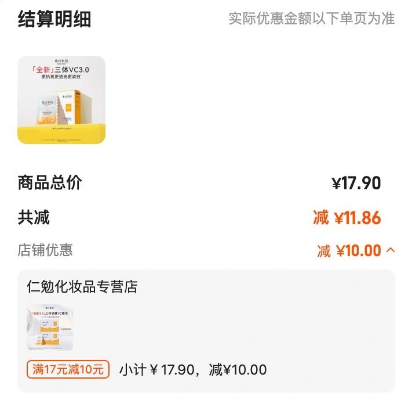Tap the 满17元减10元 coupon tag

point(68,369)
